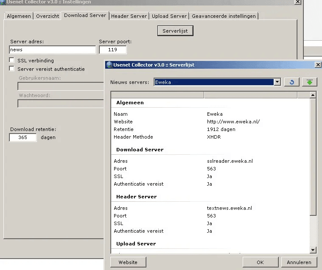
Task: Go to Geavanceerde instellingen tab
Action: (224, 16)
